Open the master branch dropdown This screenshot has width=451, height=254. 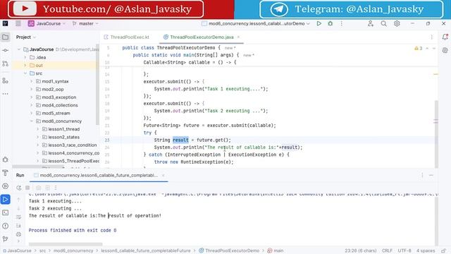(x=85, y=23)
